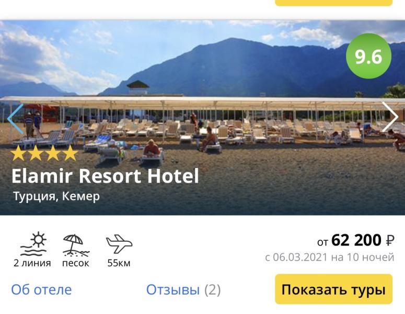
Task: Click the yellow button at top edge
Action: (334, 3)
